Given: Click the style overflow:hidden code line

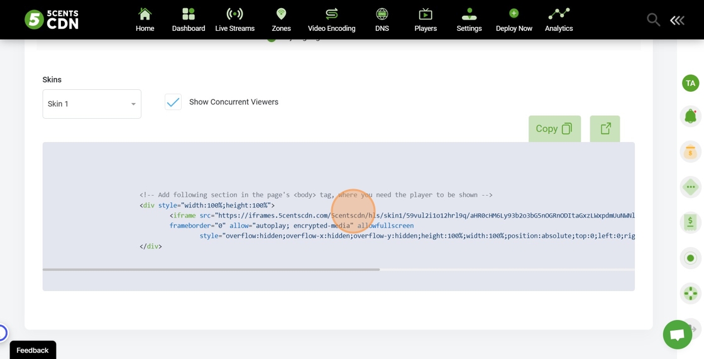Looking at the screenshot, I should pos(417,236).
